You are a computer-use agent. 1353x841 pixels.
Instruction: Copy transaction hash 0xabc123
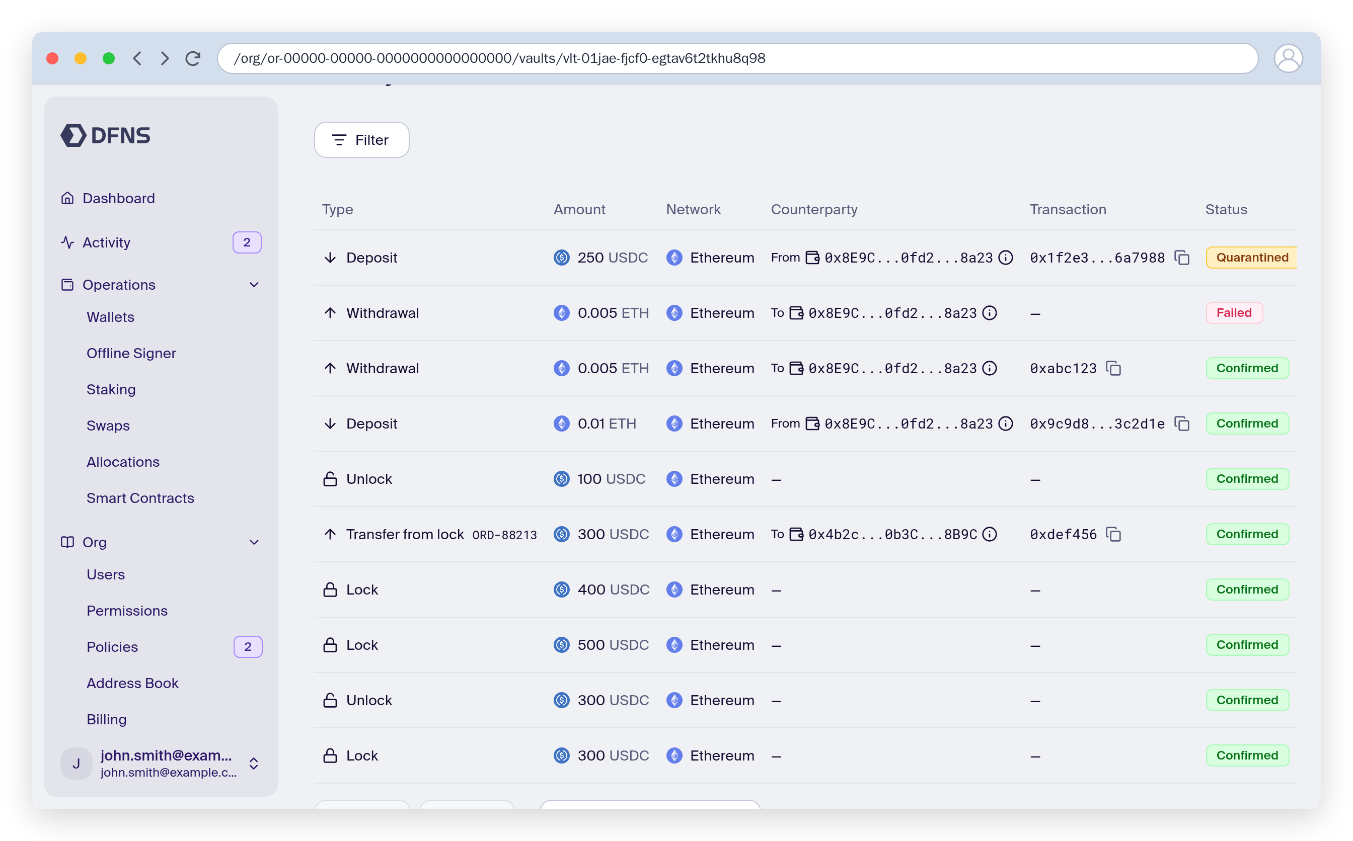point(1114,368)
